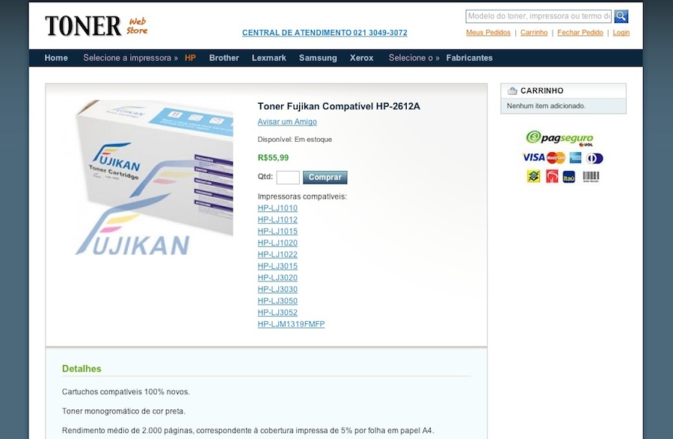Open the Fabricantes menu item

click(469, 58)
